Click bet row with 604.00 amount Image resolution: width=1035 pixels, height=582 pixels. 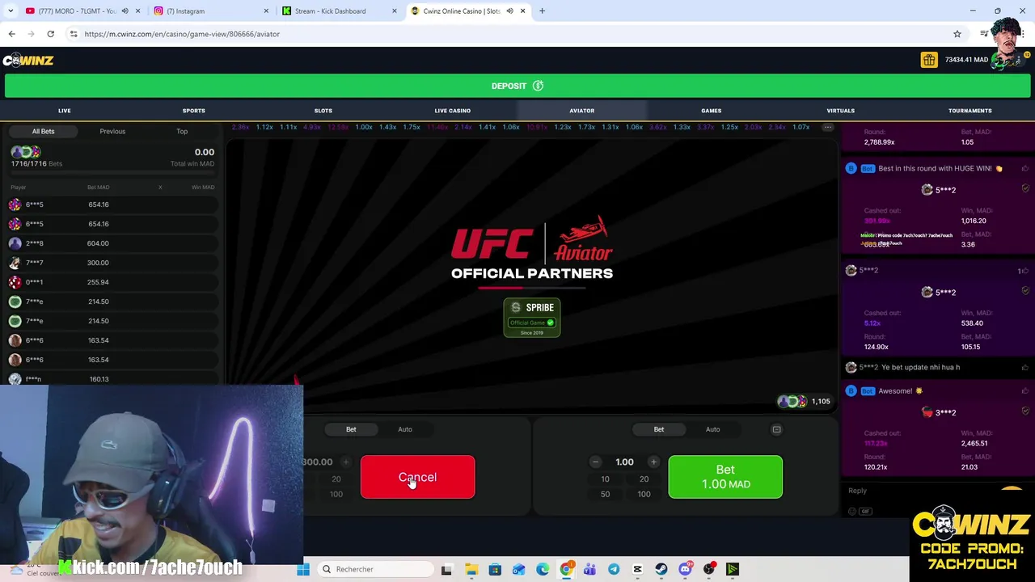[112, 243]
